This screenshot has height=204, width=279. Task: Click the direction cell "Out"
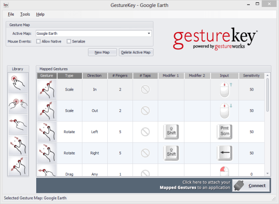coord(95,110)
